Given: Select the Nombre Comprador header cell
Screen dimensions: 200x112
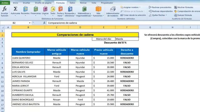Looking at the screenshot, I should [28, 52].
